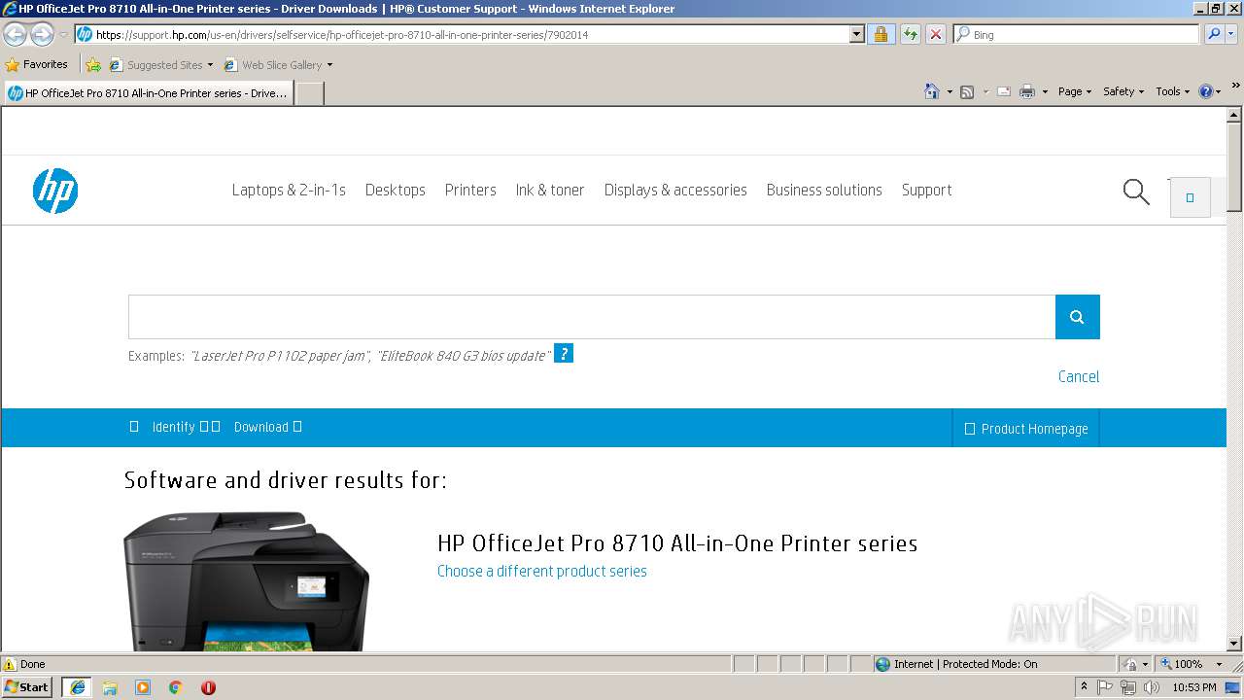Stop loading with the red X icon
This screenshot has height=700, width=1244.
(x=935, y=34)
